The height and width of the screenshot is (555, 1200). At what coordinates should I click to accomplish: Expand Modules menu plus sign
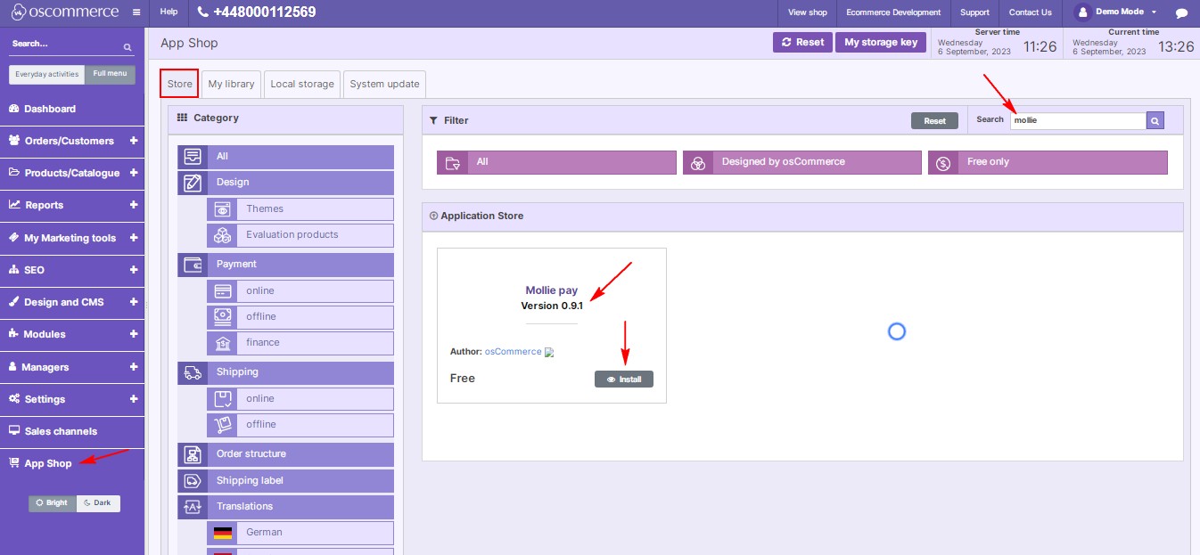(134, 334)
